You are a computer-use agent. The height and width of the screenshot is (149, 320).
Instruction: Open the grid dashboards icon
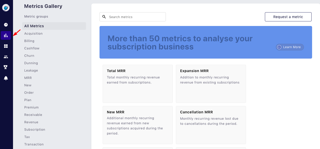point(6,46)
